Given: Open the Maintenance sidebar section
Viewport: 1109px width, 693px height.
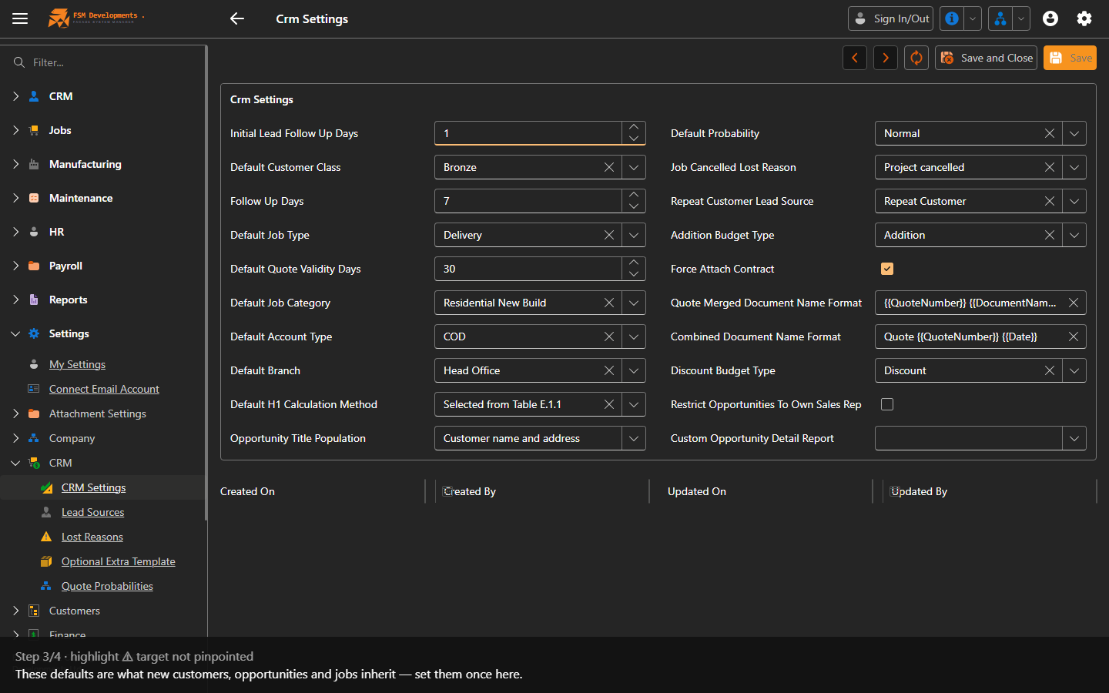Looking at the screenshot, I should 81,198.
